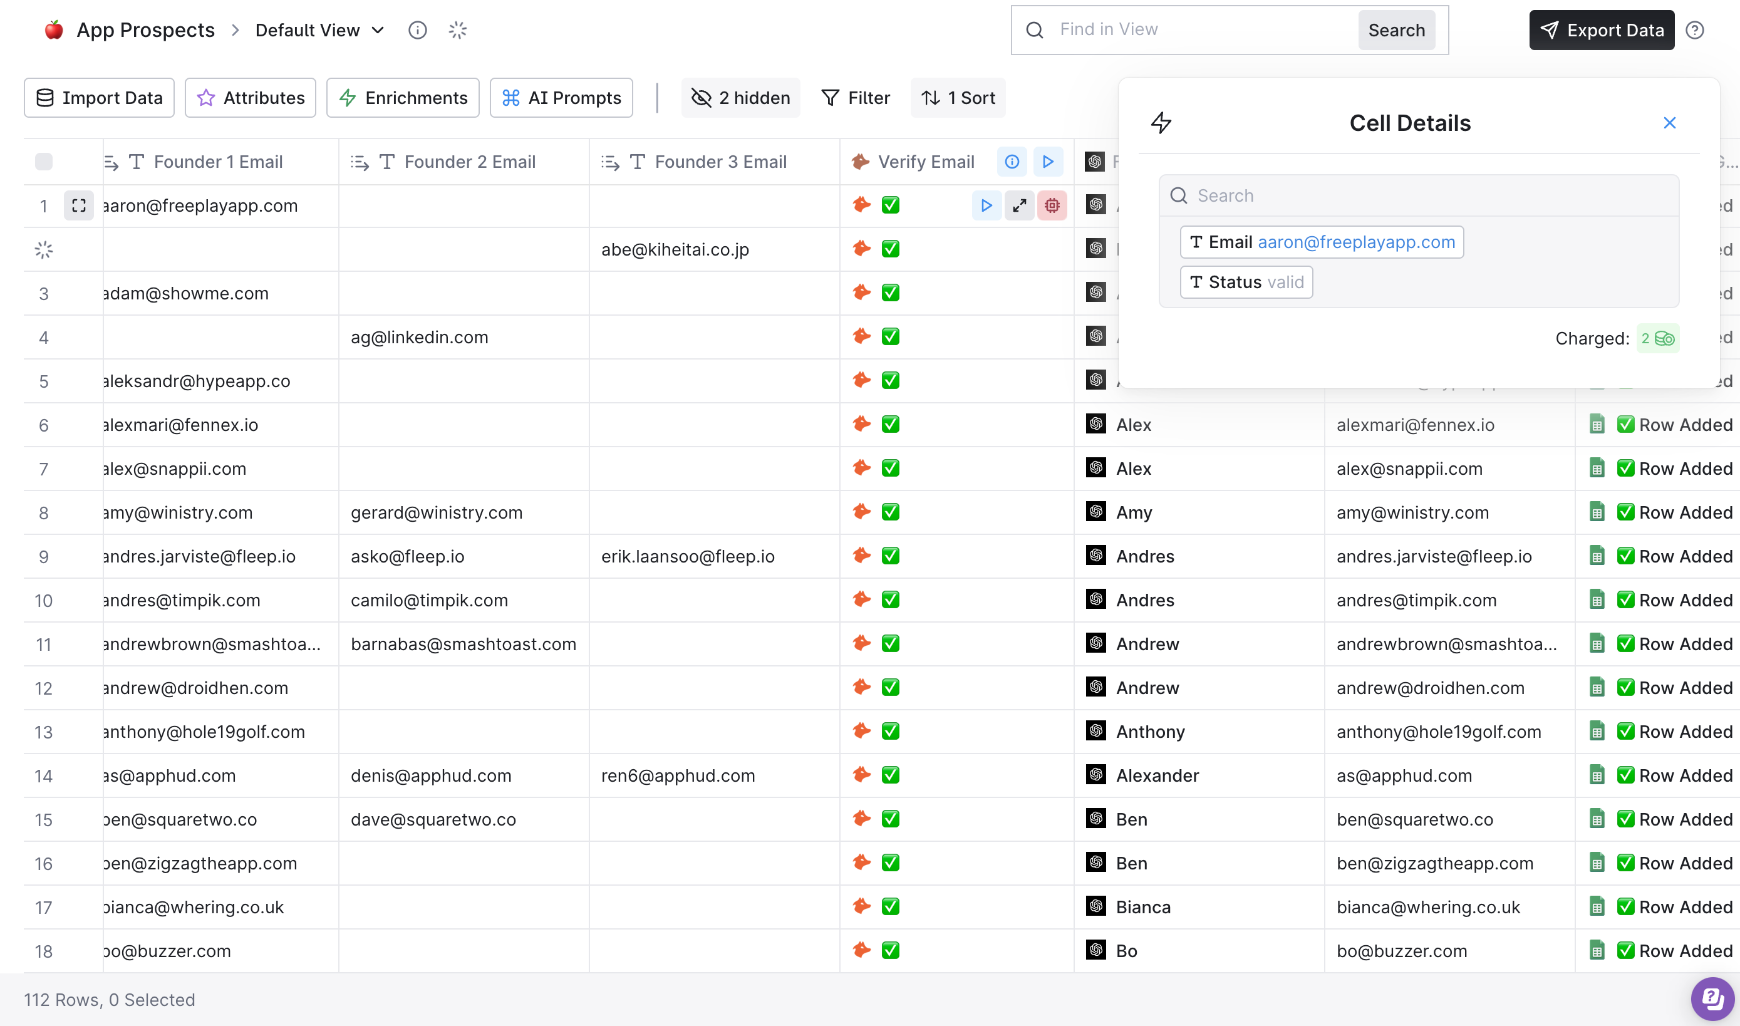Viewport: 1740px width, 1026px height.
Task: Click Verify Email column info icon
Action: [x=1012, y=162]
